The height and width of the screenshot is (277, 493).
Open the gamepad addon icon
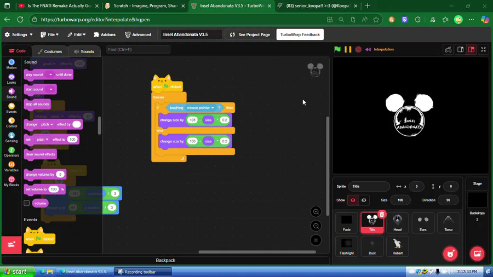tap(448, 50)
